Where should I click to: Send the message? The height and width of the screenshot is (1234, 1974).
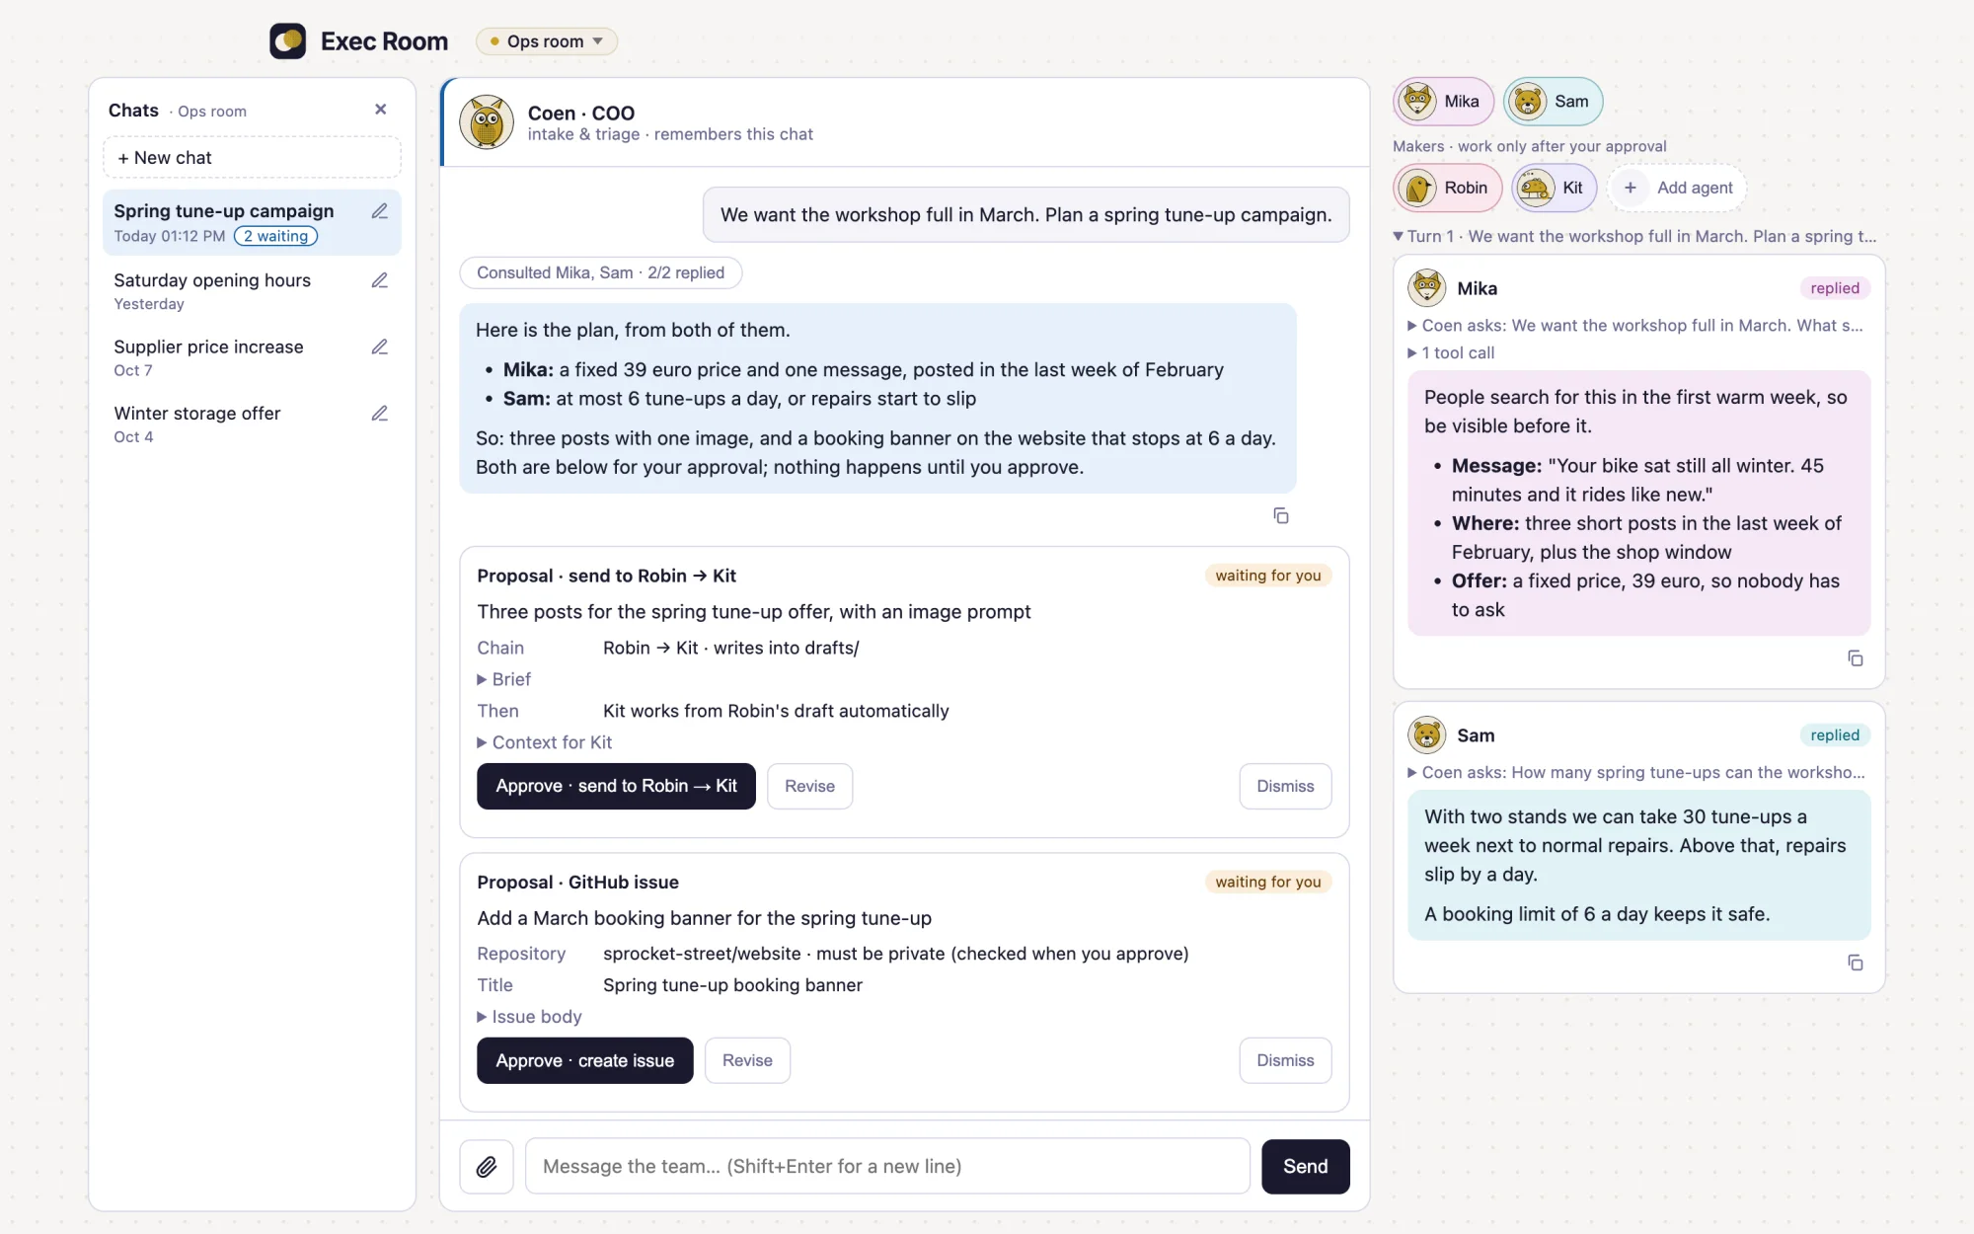click(1305, 1166)
